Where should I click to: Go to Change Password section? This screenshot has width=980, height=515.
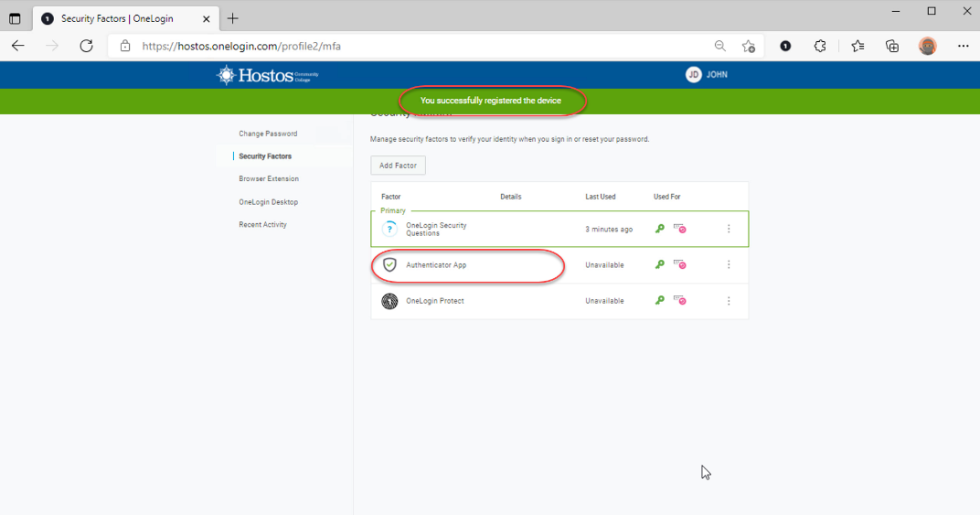(x=268, y=134)
